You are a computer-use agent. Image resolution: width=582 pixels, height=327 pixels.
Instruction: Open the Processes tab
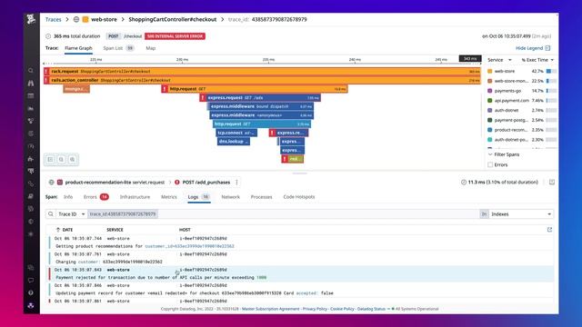point(261,197)
